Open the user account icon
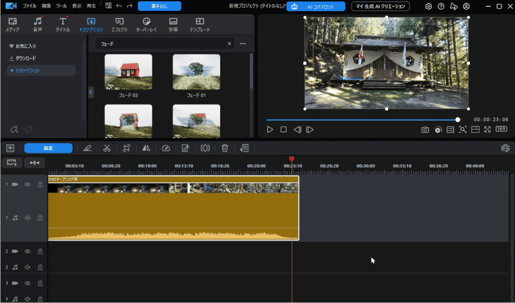The width and height of the screenshot is (515, 303). click(x=466, y=6)
